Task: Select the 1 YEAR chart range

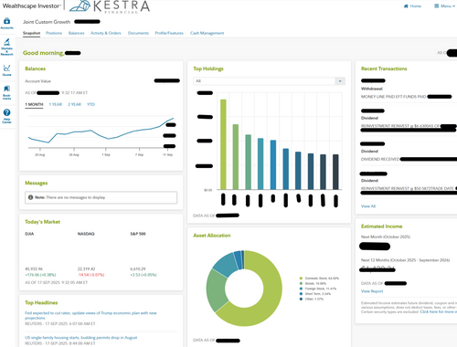Action: pos(56,104)
